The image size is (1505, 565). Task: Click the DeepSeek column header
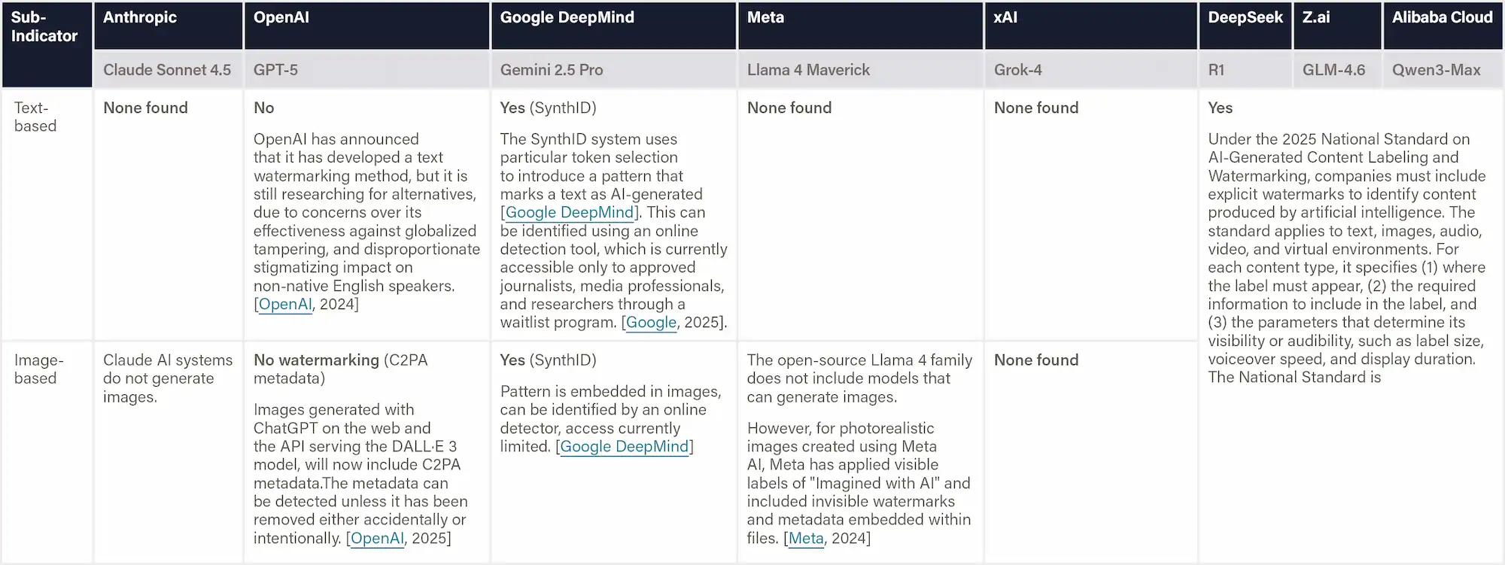click(1245, 18)
